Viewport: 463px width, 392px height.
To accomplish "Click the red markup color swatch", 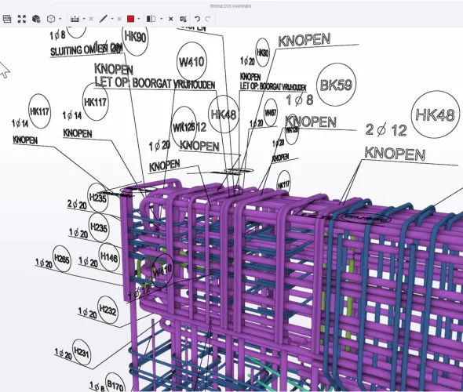I will (x=130, y=19).
